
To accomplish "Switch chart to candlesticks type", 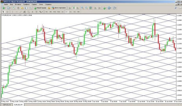I will coord(74,8).
